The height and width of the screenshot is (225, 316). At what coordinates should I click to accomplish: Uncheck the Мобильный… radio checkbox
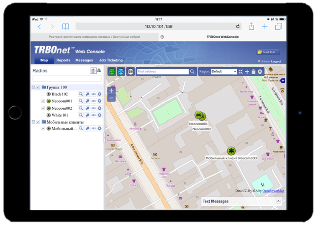[43, 128]
